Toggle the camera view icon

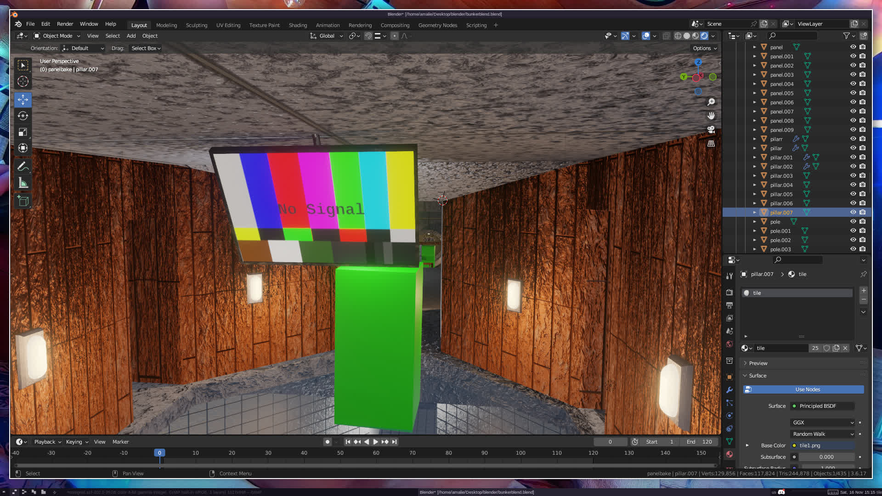(x=711, y=130)
